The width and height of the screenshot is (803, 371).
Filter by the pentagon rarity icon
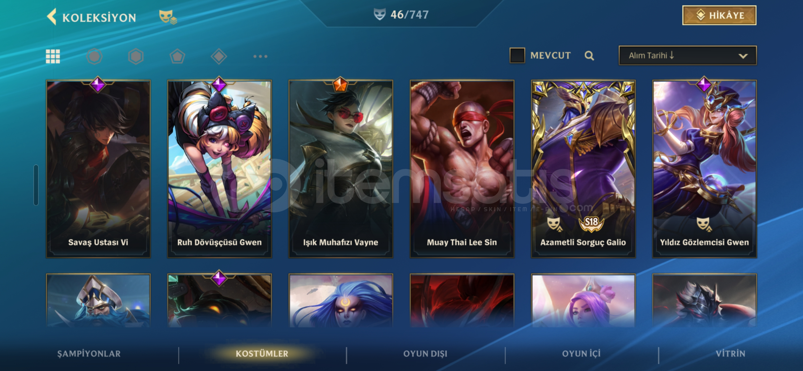click(x=177, y=56)
